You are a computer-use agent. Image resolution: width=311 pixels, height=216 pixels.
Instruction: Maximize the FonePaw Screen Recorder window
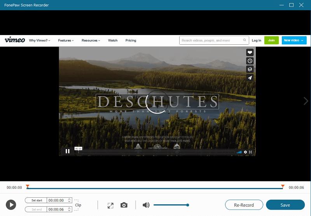[291, 5]
